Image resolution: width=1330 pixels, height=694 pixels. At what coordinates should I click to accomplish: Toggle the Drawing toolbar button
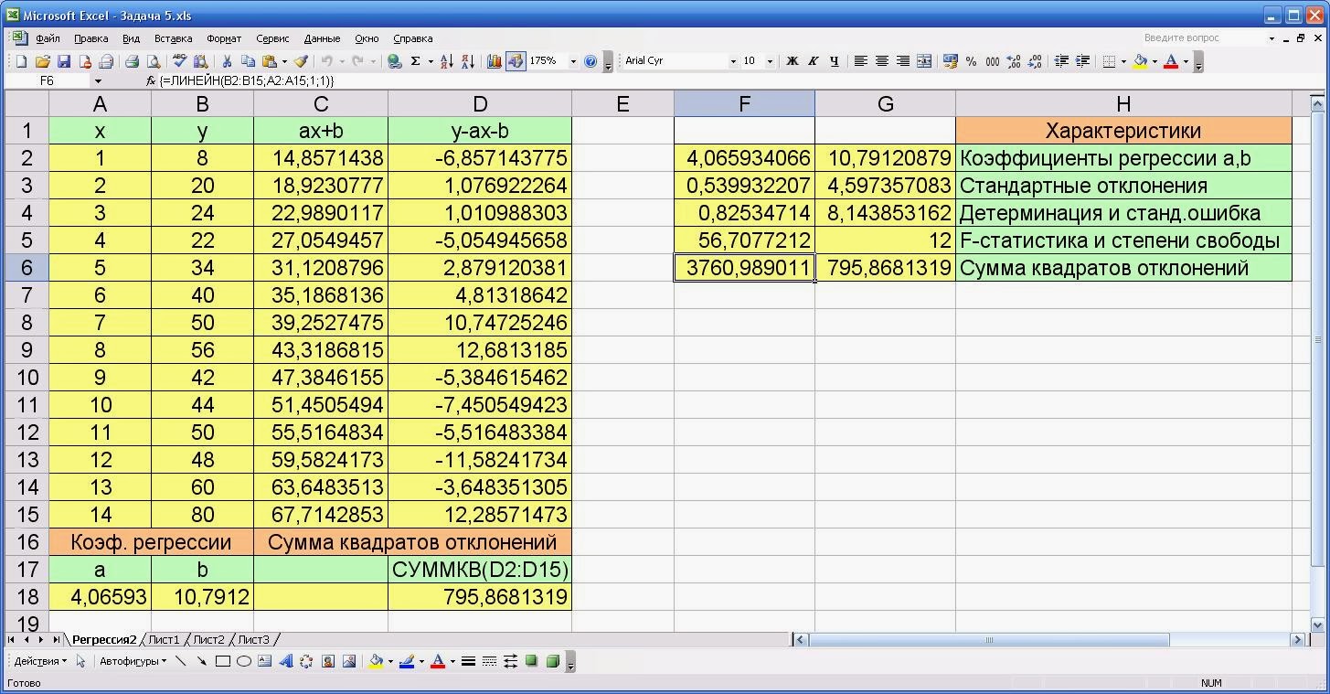pos(516,61)
